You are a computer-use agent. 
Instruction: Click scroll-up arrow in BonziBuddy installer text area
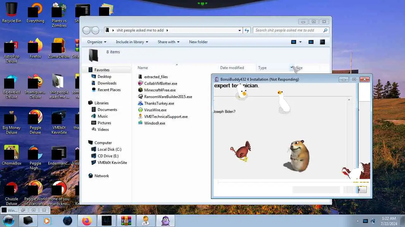[349, 100]
